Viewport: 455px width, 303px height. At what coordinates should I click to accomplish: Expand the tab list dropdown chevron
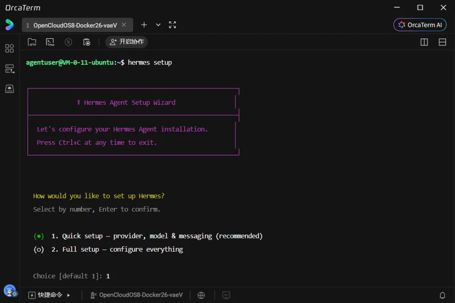158,25
